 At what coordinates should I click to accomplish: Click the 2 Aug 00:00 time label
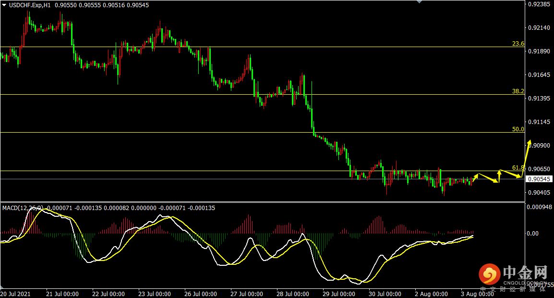[432, 294]
